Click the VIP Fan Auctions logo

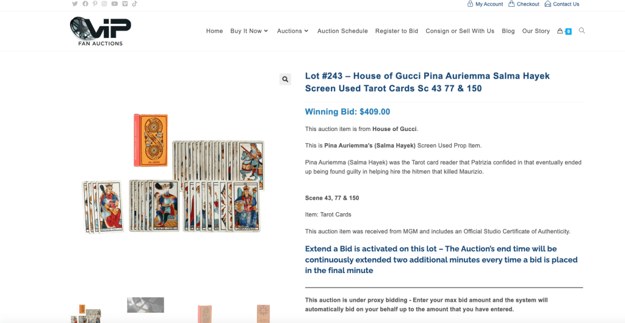[100, 31]
